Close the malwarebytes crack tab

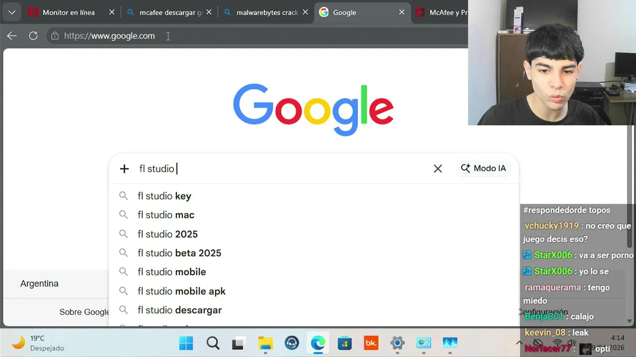pyautogui.click(x=306, y=12)
